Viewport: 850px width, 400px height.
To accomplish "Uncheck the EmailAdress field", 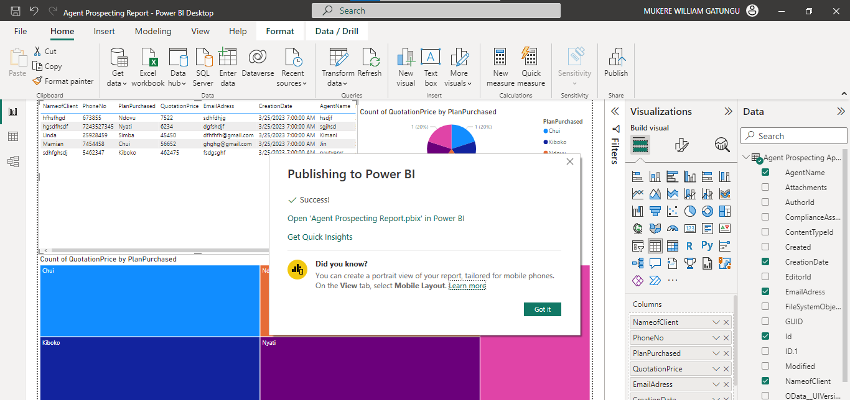I will pyautogui.click(x=765, y=292).
